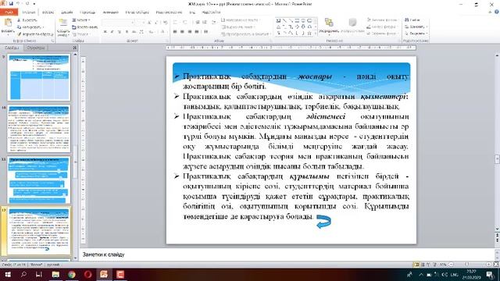
Task: Switch to the Вставка ribbon tab
Action: pyautogui.click(x=48, y=12)
